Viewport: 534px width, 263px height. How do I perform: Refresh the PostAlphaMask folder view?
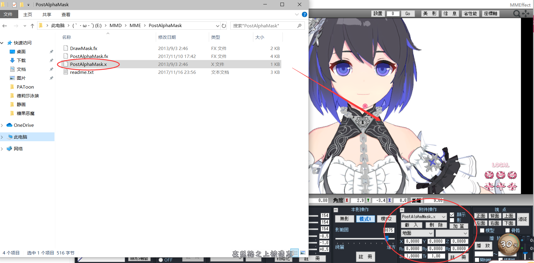(224, 26)
